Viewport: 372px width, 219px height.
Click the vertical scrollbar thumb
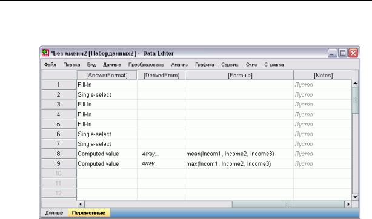355,100
